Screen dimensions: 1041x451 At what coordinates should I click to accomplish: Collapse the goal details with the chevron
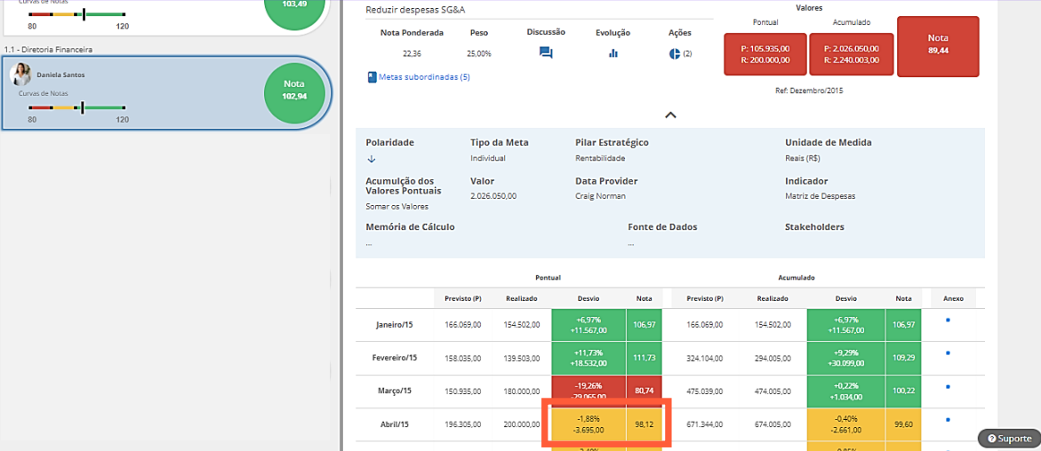670,115
